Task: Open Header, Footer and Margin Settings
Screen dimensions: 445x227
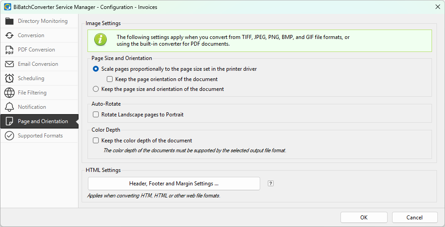Action: click(174, 184)
